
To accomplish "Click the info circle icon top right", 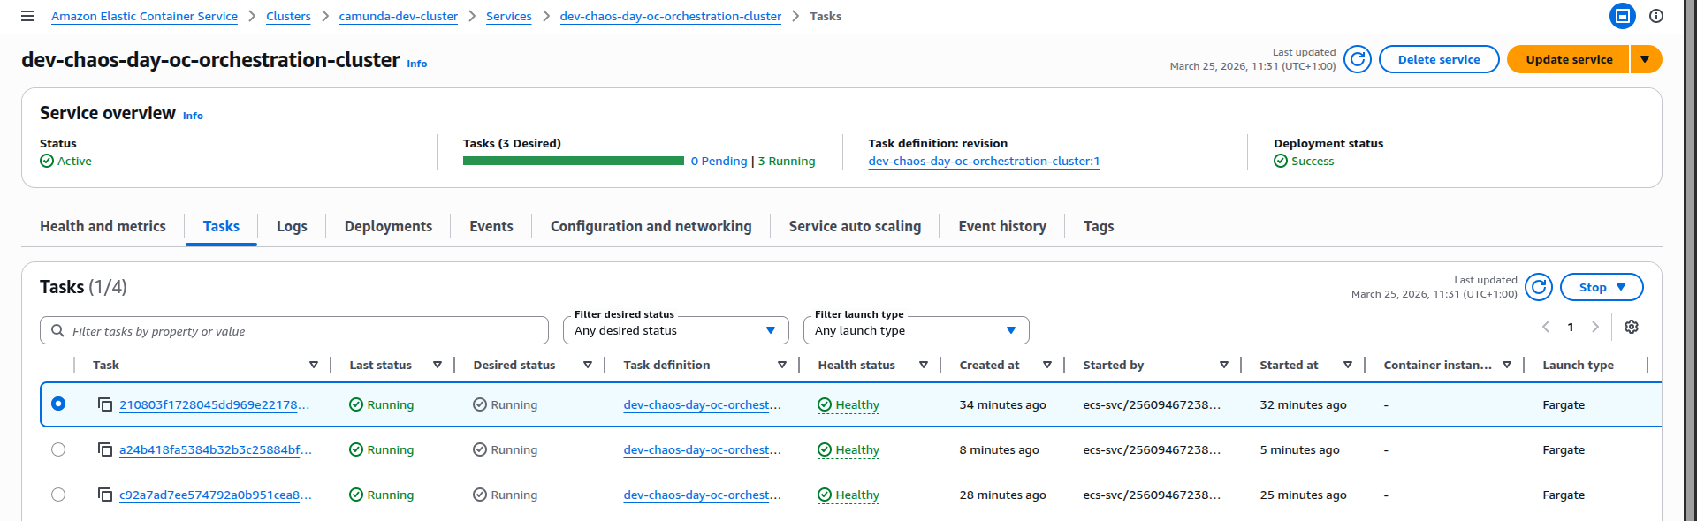I will point(1655,16).
